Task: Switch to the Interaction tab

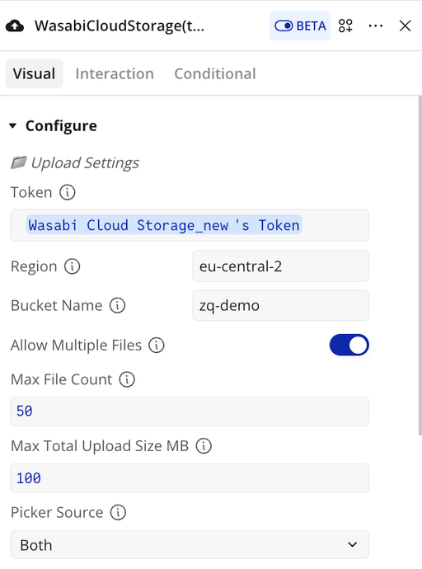Action: 115,73
